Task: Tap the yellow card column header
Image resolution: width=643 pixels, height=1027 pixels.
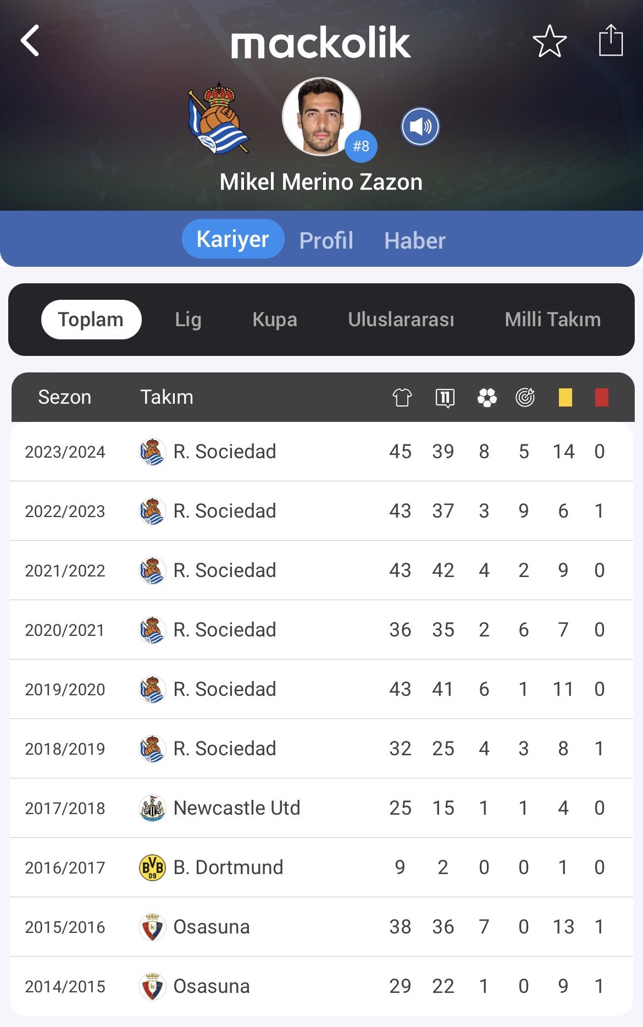Action: click(x=566, y=397)
